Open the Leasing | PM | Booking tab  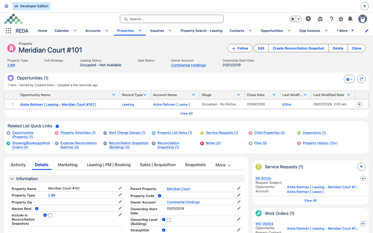click(109, 165)
